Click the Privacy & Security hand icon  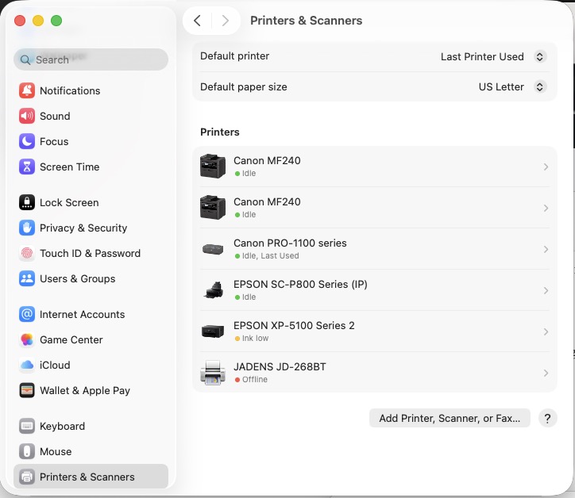[27, 228]
